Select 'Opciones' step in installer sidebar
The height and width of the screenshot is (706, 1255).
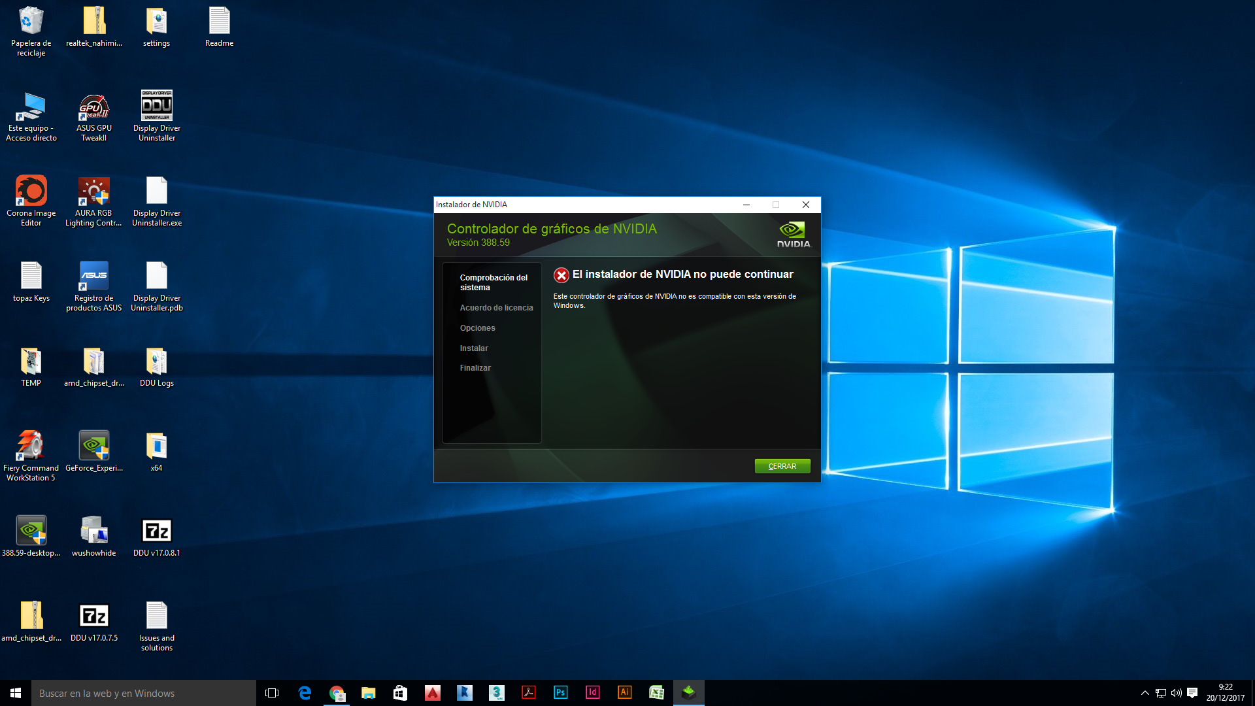477,328
